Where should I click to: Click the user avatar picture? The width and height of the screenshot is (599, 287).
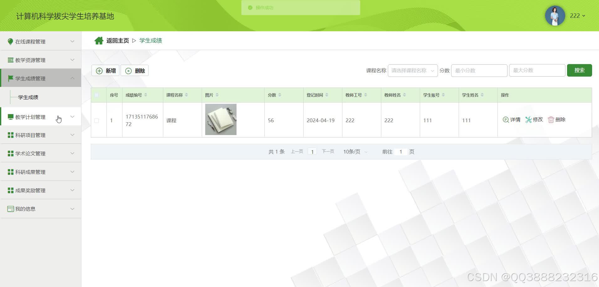pyautogui.click(x=555, y=16)
